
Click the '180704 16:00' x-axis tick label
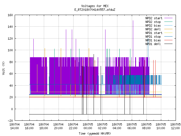[29, 126]
